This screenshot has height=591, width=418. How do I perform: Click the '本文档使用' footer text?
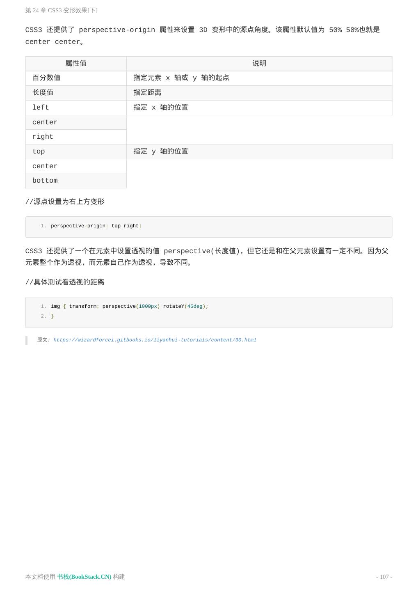click(40, 577)
